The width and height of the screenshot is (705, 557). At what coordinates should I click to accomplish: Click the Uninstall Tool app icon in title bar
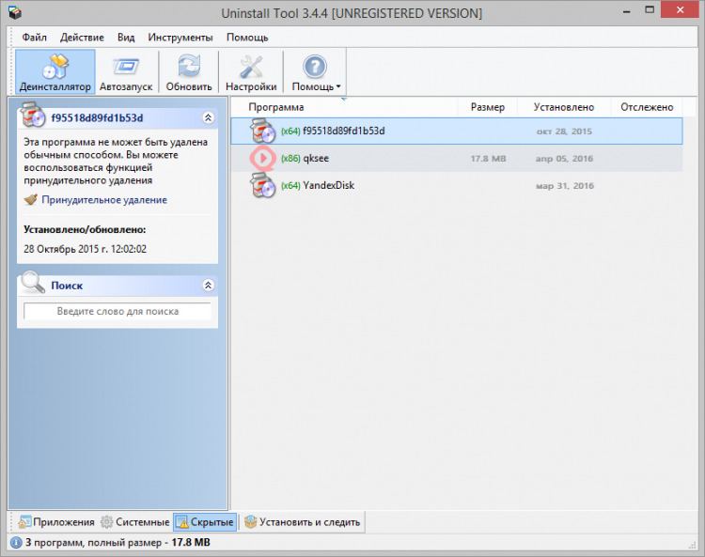pos(15,12)
